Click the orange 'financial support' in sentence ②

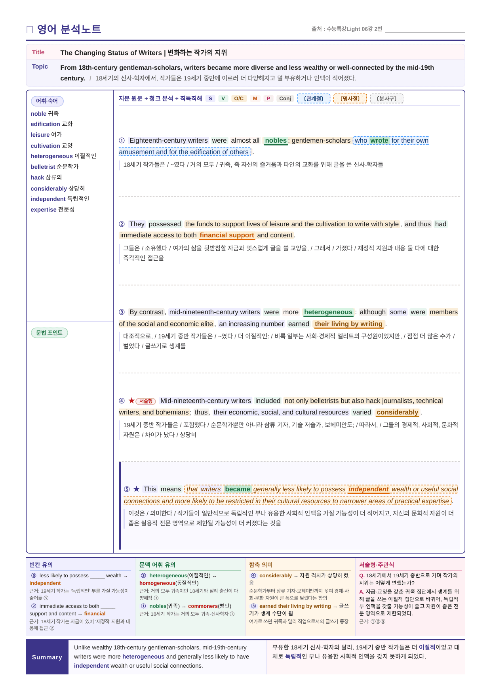(x=227, y=235)
